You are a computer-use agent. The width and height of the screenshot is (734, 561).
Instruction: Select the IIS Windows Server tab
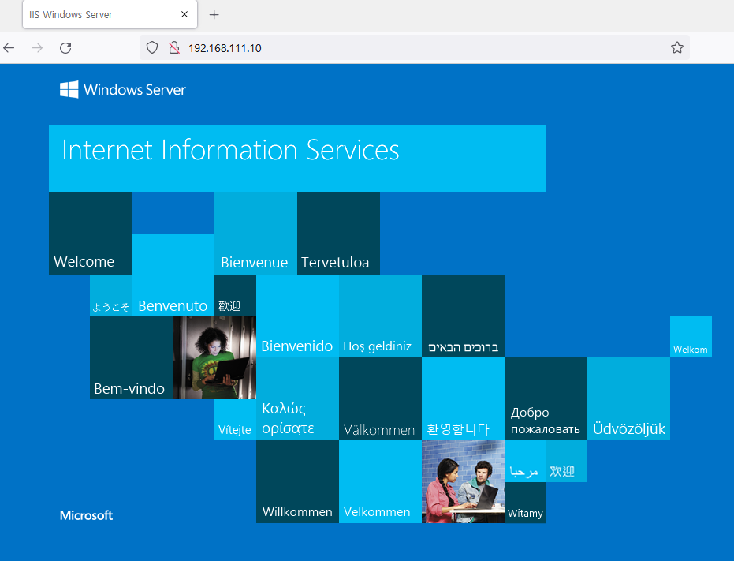[110, 14]
